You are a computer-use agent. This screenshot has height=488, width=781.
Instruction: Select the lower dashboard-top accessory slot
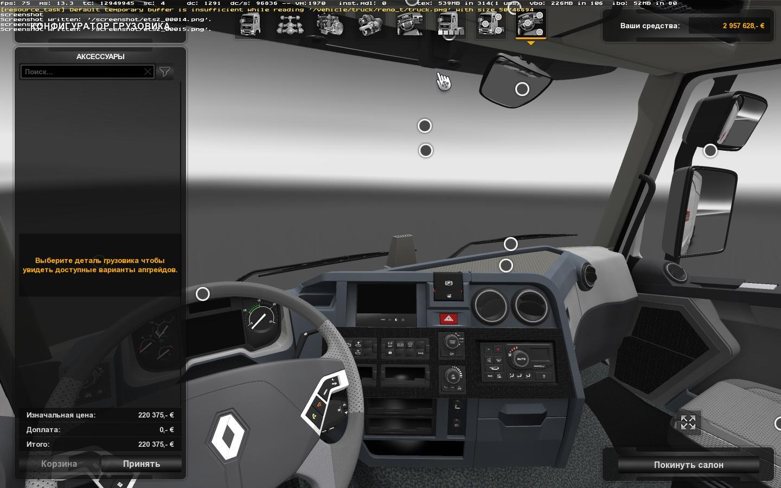(x=506, y=265)
